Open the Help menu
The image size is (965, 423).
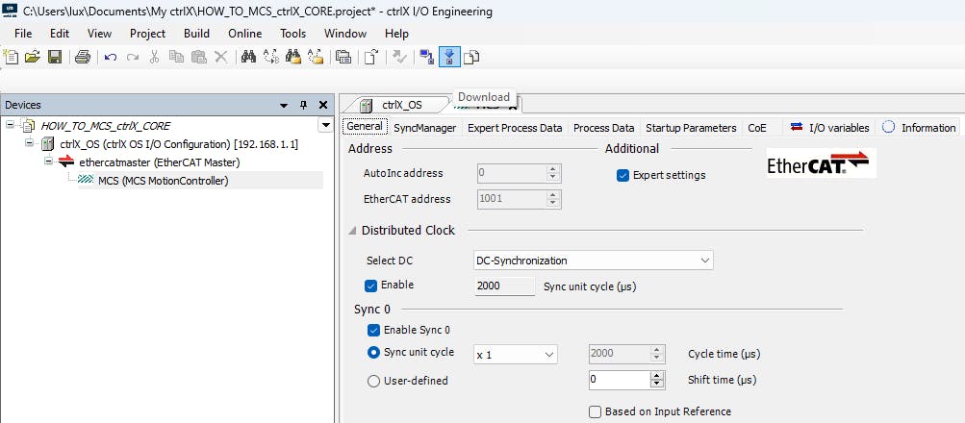397,34
